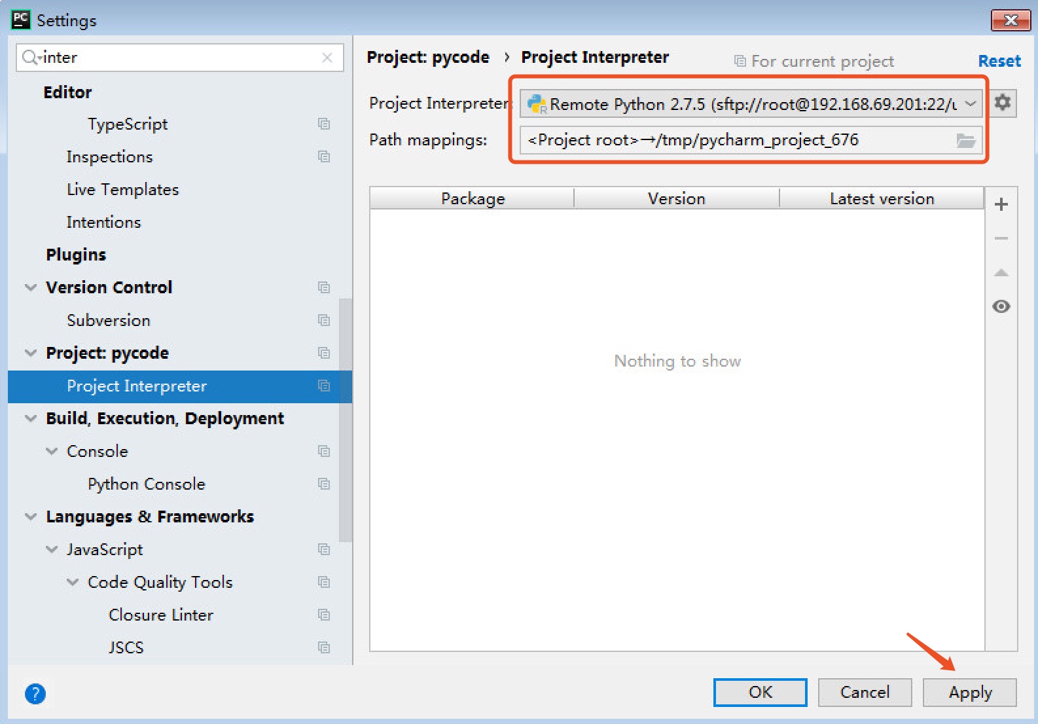Click the Reset link
Viewport: 1038px width, 724px height.
tap(999, 61)
